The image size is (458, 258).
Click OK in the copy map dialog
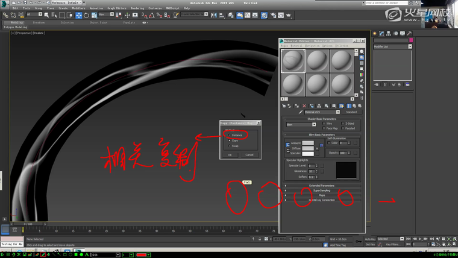pyautogui.click(x=230, y=155)
